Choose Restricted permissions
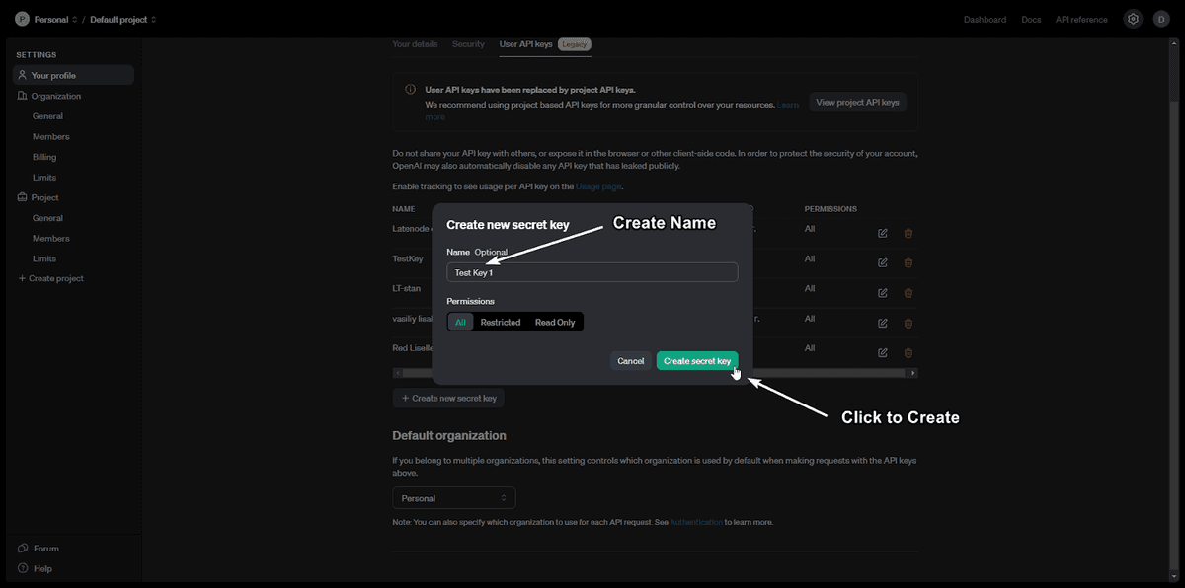This screenshot has height=588, width=1185. [x=500, y=323]
